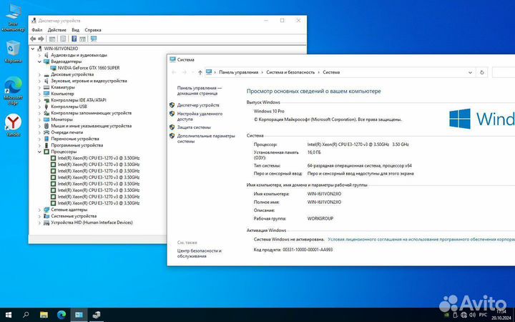
Task: Click the product code 00331-10000-00001-AA993
Action: (x=308, y=250)
